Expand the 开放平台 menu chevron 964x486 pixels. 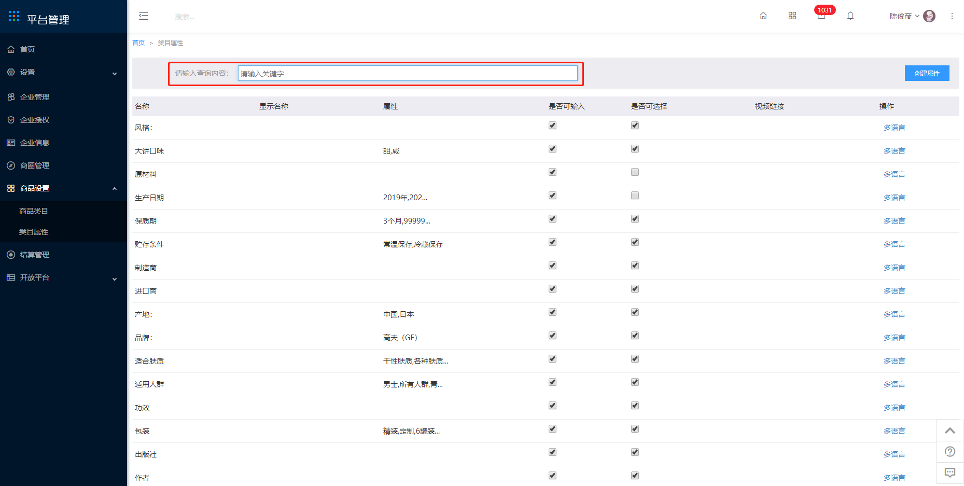(115, 279)
